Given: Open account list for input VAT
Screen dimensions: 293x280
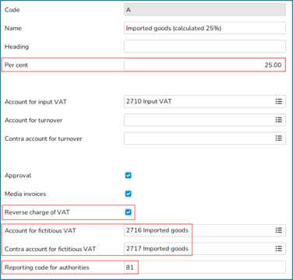Looking at the screenshot, I should (278, 101).
